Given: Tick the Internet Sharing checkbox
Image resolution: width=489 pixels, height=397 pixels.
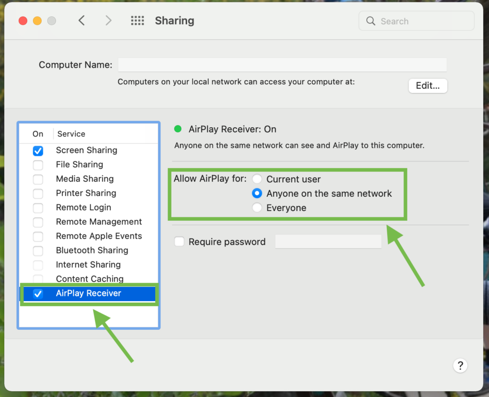Looking at the screenshot, I should [x=38, y=265].
